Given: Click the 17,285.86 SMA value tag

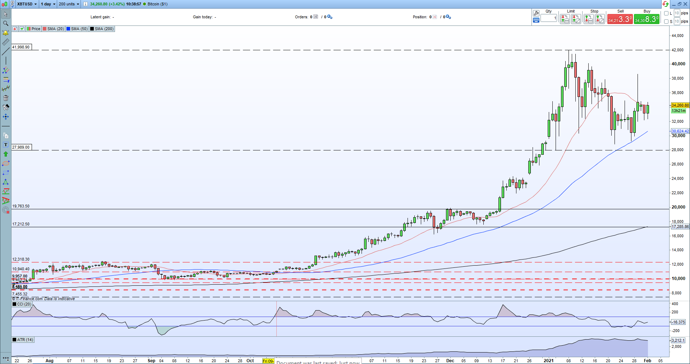Looking at the screenshot, I should click(680, 227).
